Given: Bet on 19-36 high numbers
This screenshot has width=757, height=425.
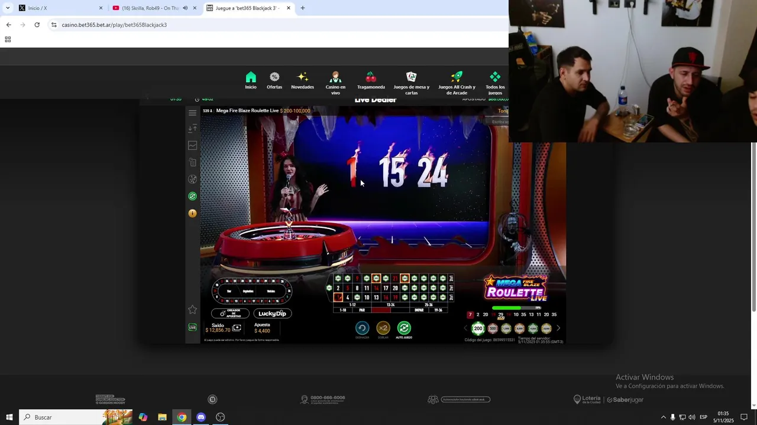Looking at the screenshot, I should 438,310.
